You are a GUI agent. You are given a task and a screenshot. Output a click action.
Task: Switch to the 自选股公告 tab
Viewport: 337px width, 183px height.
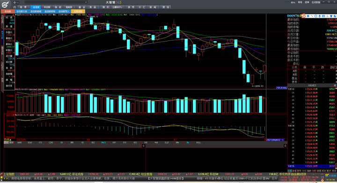pos(22,11)
